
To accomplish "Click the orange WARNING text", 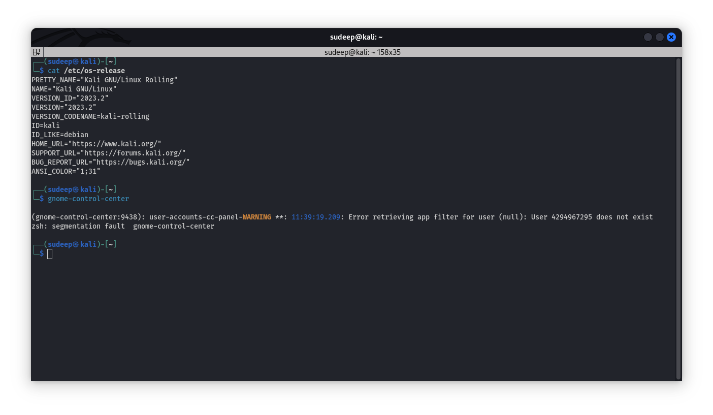I will (256, 217).
